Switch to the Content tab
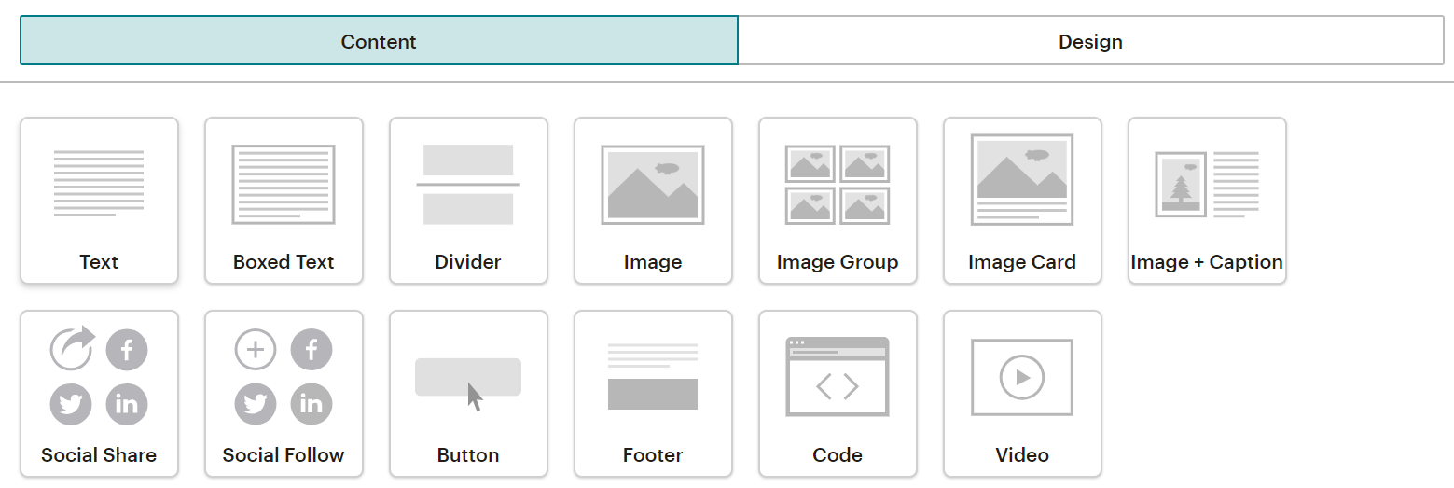Viewport: 1454px width, 488px height. pos(379,41)
